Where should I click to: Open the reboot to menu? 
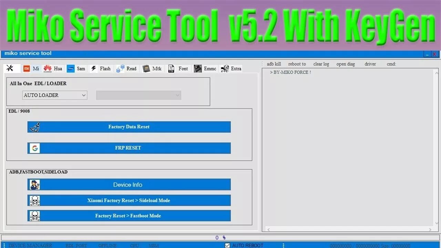click(x=297, y=64)
